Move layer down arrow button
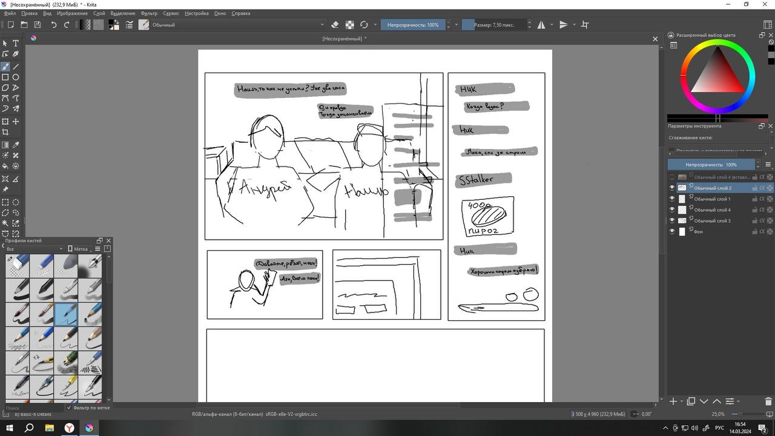Viewport: 775px width, 436px height. pyautogui.click(x=704, y=401)
